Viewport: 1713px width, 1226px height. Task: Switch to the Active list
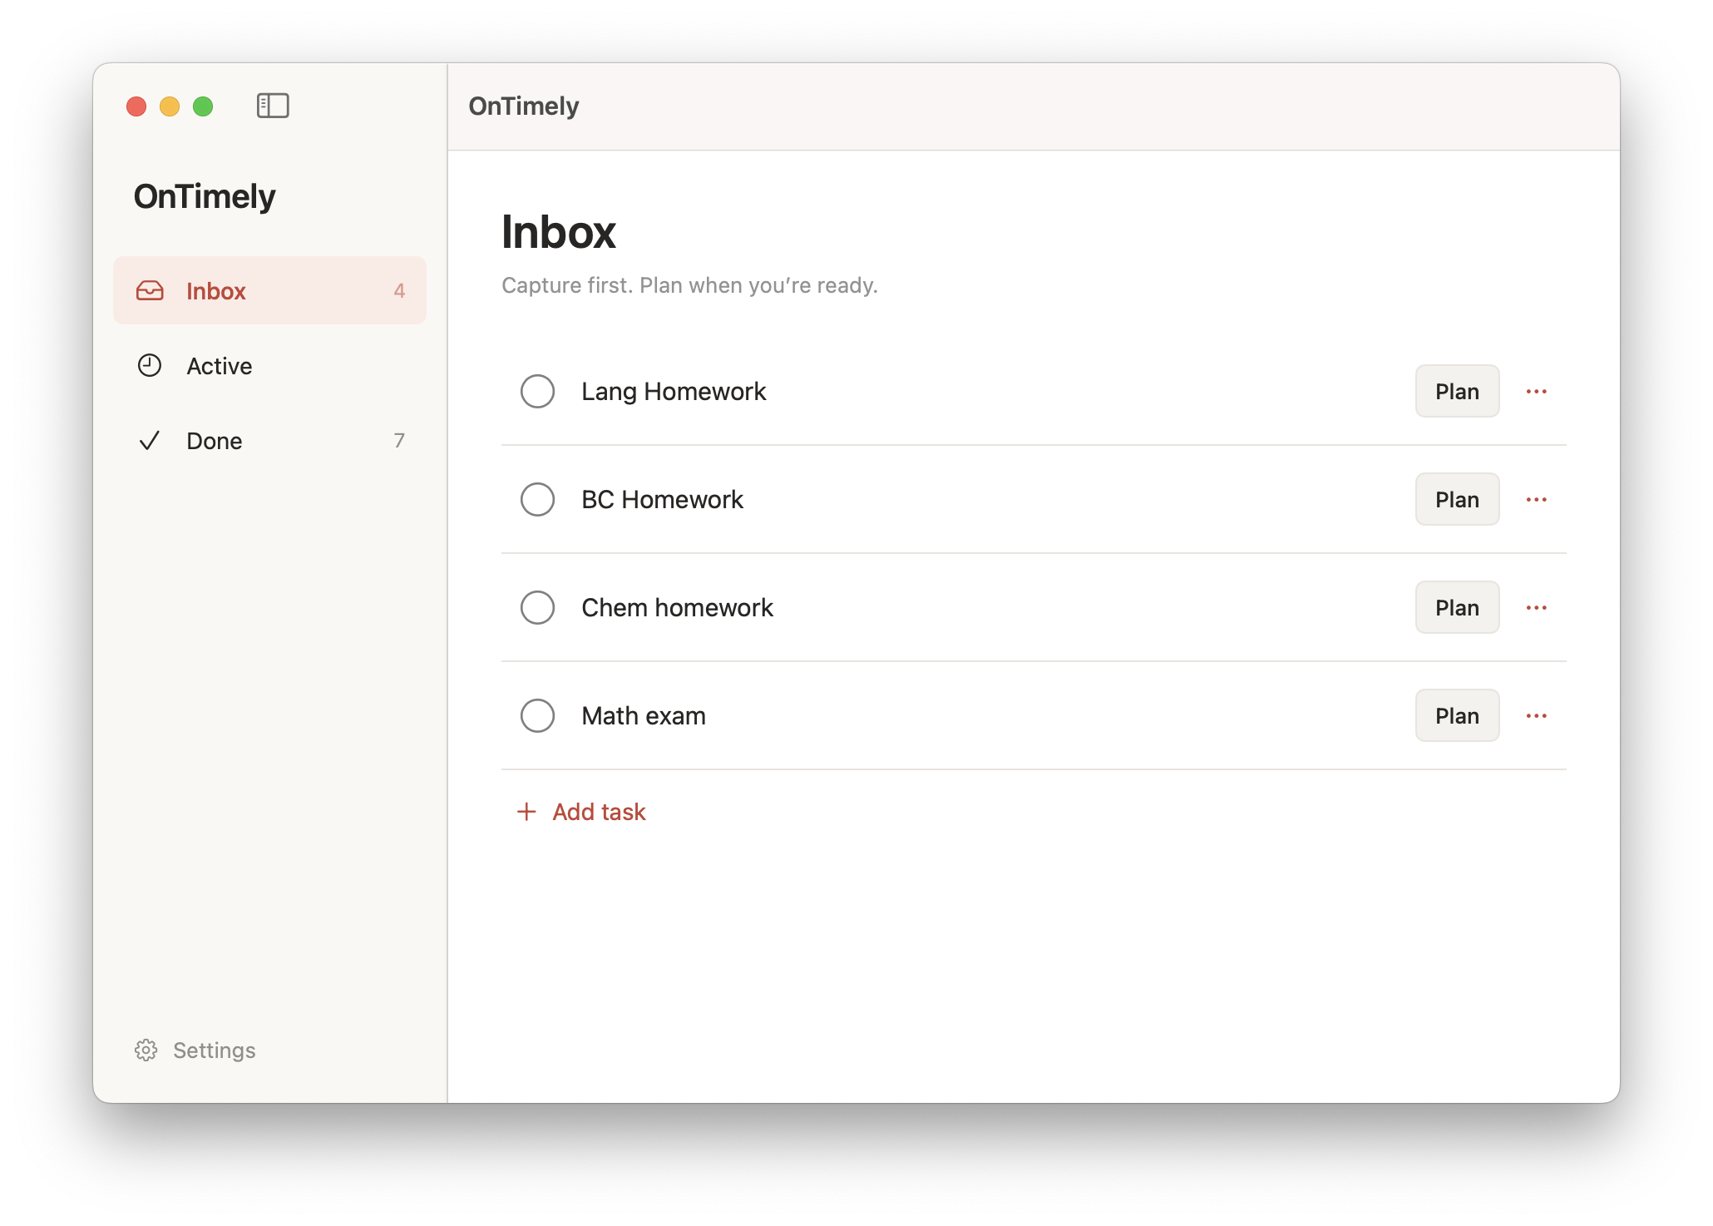point(269,366)
